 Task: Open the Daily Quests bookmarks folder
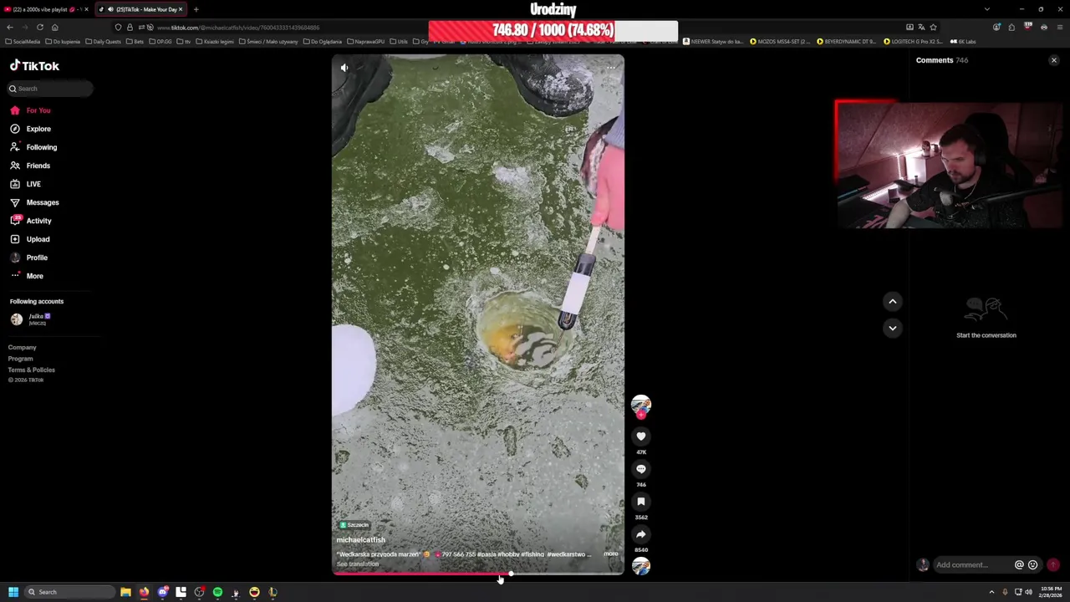point(104,41)
